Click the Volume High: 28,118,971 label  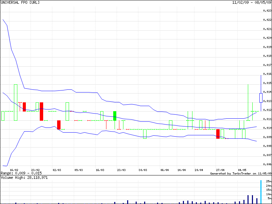(24, 177)
